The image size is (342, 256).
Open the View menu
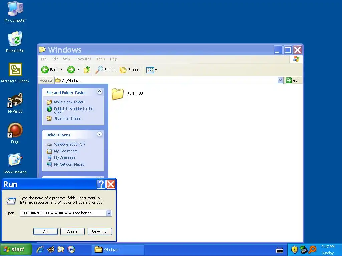[67, 59]
